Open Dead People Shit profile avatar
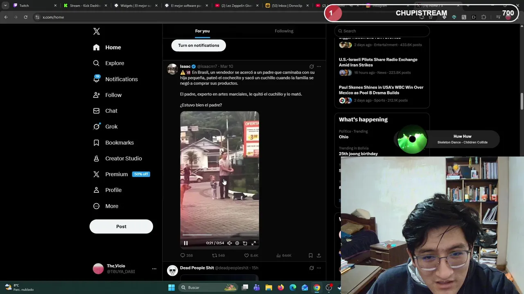The width and height of the screenshot is (524, 294). (x=172, y=270)
